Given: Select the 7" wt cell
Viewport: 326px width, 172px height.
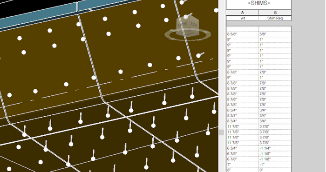Looking at the screenshot, I should (243, 165).
